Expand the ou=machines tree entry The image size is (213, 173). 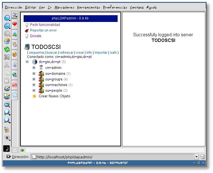pos(34,85)
